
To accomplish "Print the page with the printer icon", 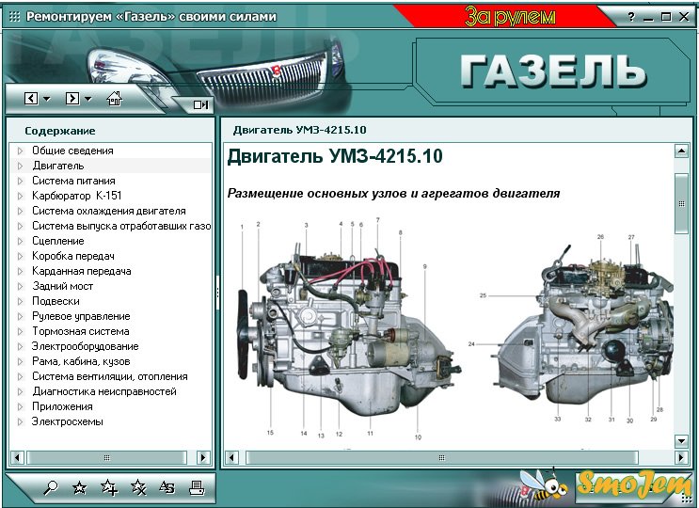I will pos(197,488).
